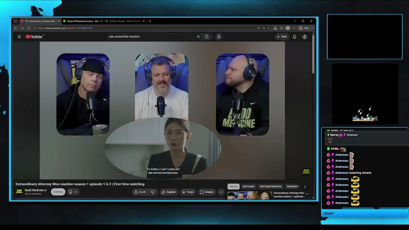Switch to the Extraordinary Attorney Woo tab

[41, 21]
